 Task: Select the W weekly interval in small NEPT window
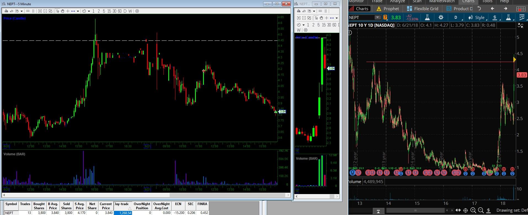click(x=299, y=30)
